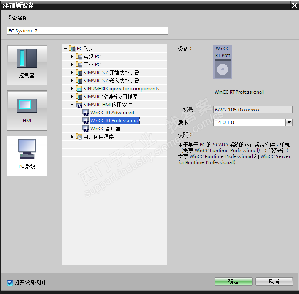Screen dimensions: 299x294
Task: Click the SIMATIC S7 开放式控制器 folder icon
Action: pos(79,73)
